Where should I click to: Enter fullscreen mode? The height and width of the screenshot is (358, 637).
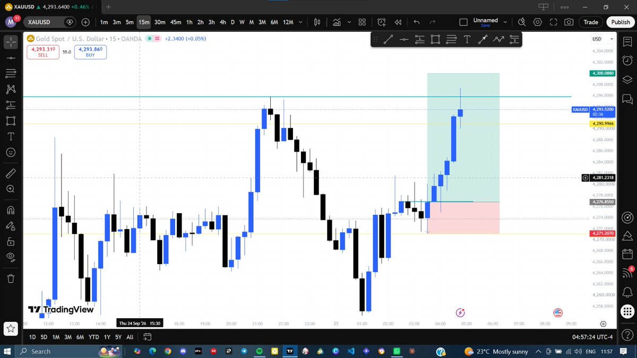(x=554, y=22)
